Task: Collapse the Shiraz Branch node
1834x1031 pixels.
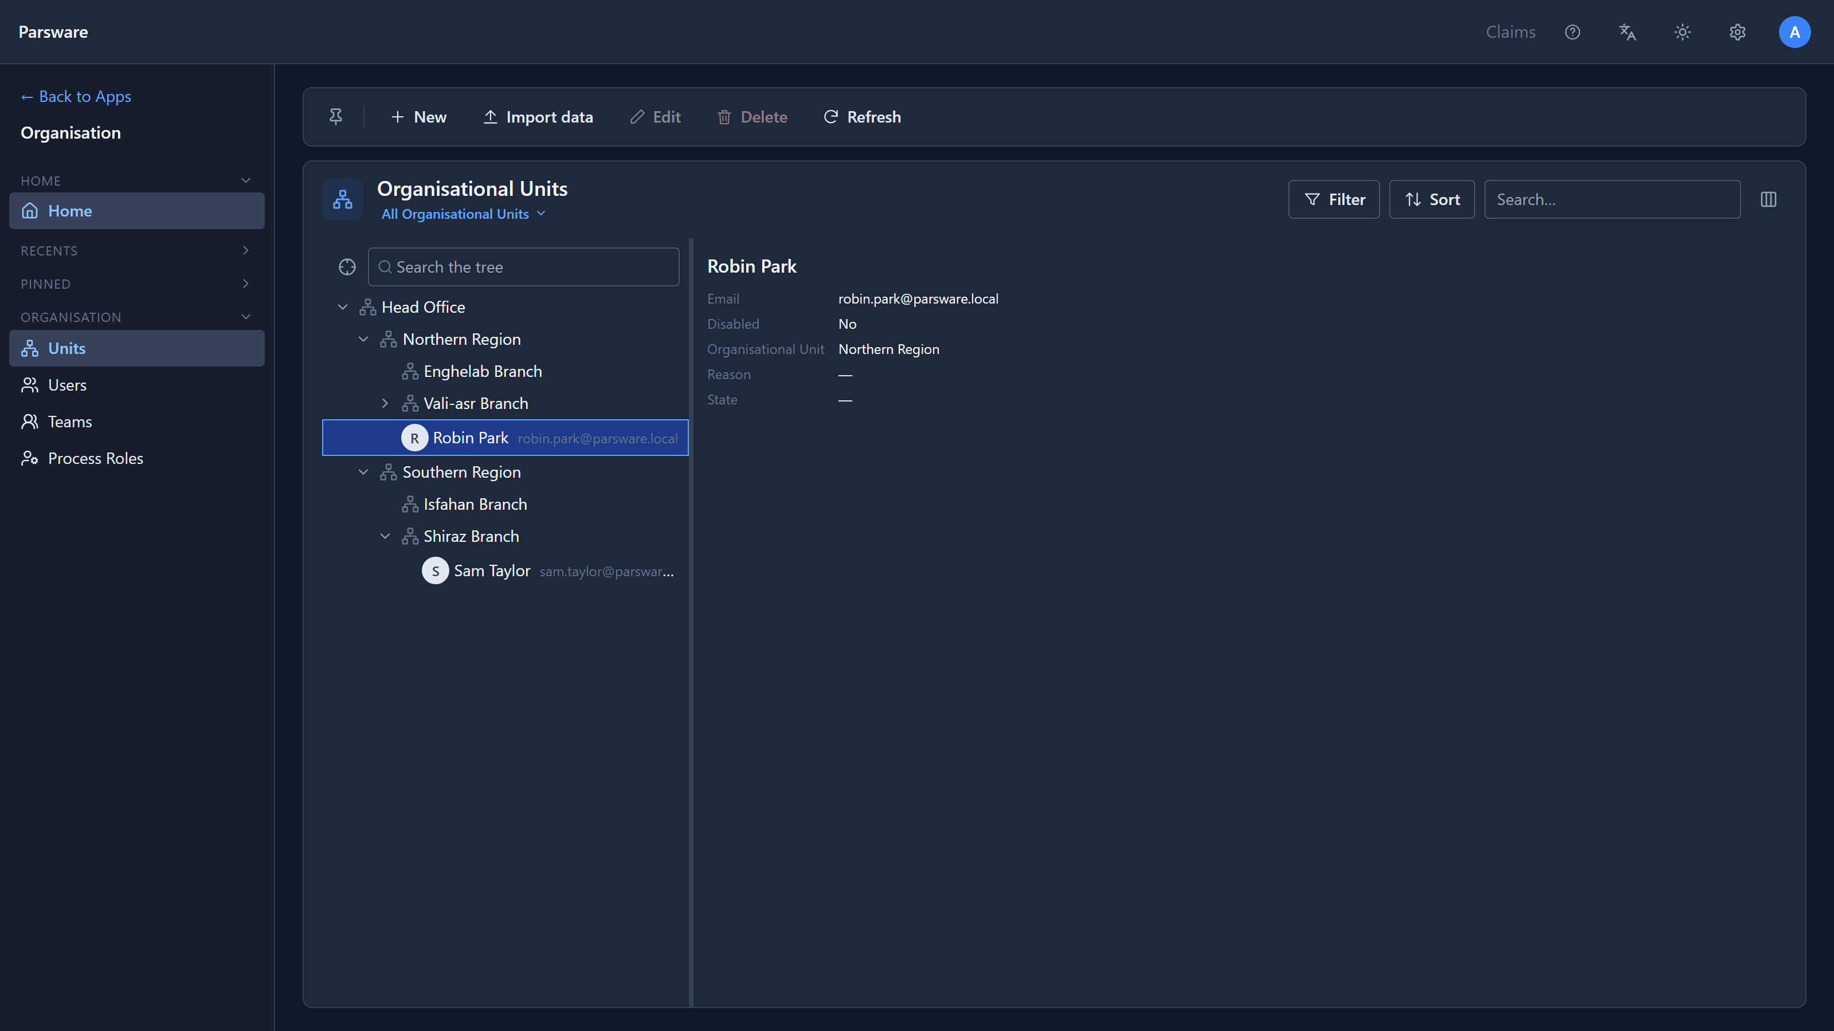Action: point(385,537)
